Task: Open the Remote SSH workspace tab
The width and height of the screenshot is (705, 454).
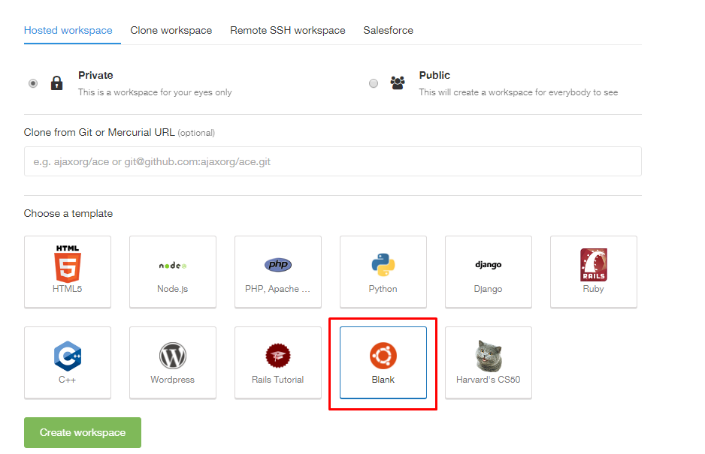Action: [x=288, y=30]
